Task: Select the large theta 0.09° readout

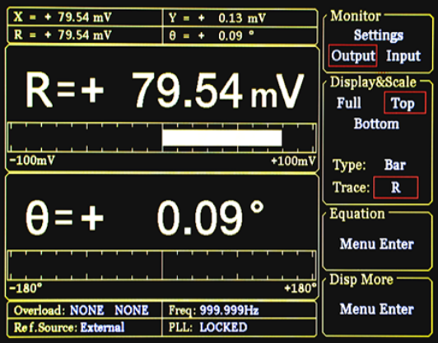Action: 144,218
